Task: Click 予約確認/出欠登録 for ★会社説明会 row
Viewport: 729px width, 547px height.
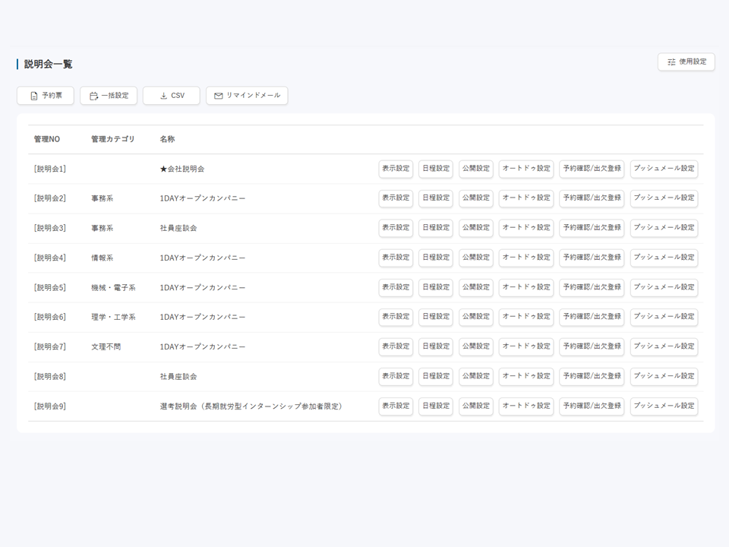Action: [592, 169]
